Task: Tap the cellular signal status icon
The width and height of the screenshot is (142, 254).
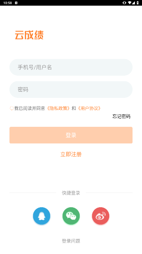Action: [x=133, y=3]
